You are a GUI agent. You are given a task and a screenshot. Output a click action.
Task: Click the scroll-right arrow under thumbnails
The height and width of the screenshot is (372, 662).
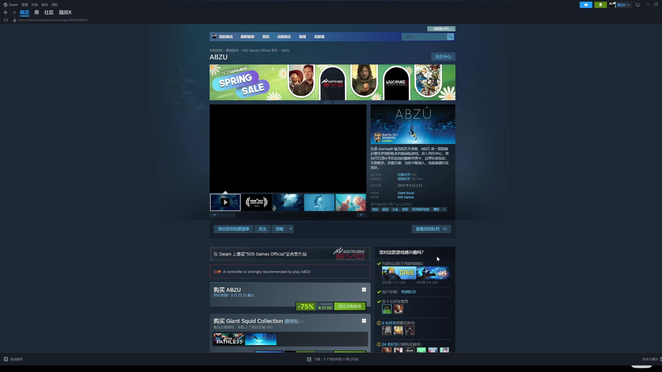click(x=361, y=215)
